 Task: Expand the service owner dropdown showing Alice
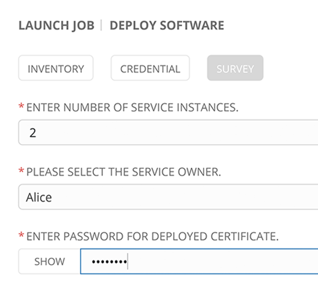pyautogui.click(x=168, y=197)
